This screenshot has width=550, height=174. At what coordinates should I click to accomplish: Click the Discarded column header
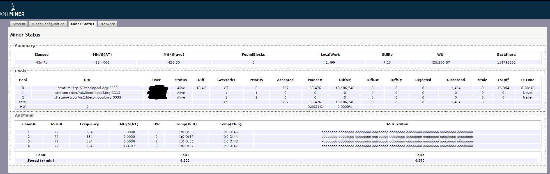456,80
